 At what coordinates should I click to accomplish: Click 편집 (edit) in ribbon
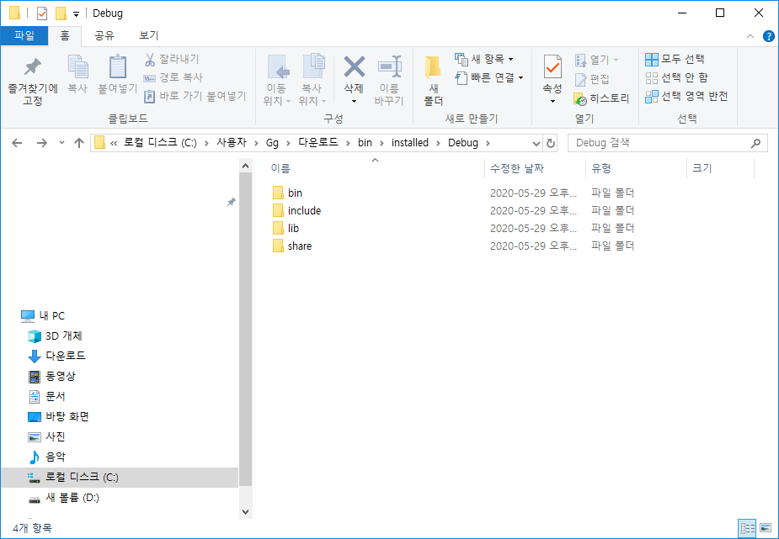click(592, 79)
